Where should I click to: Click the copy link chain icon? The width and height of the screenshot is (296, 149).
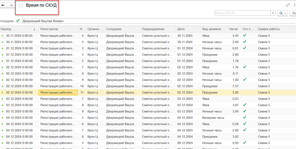pos(288,5)
